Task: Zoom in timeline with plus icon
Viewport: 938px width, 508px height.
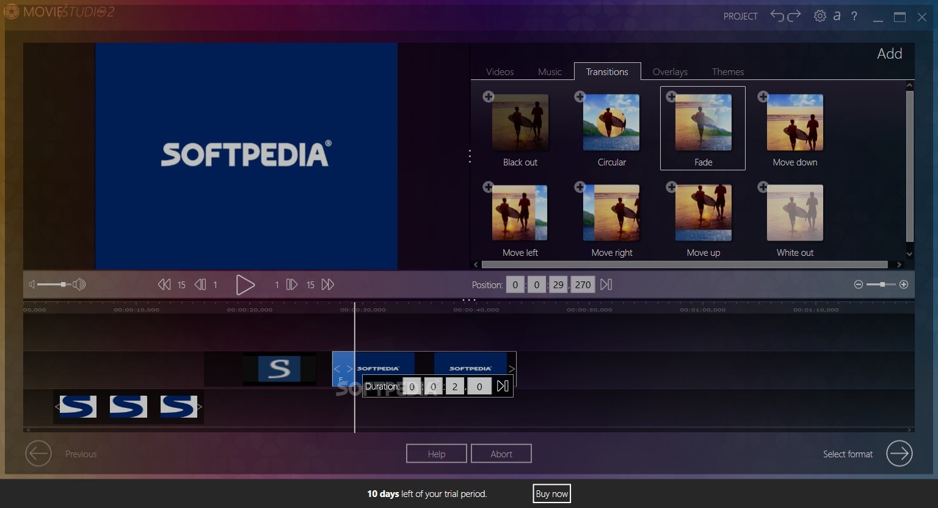Action: click(904, 285)
